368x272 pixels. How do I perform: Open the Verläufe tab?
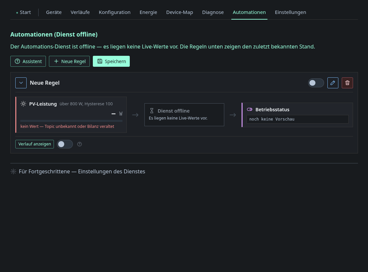[80, 12]
